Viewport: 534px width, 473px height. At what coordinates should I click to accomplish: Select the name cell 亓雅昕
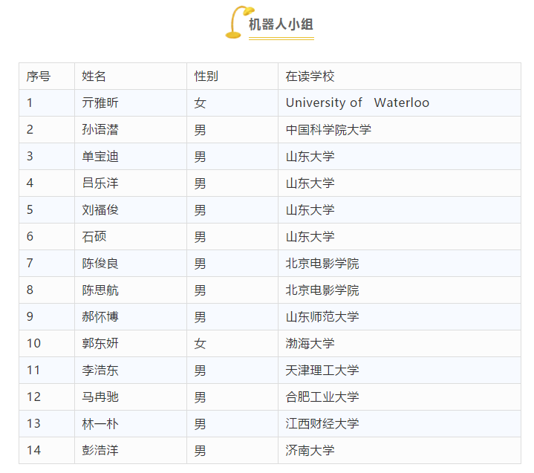(100, 103)
